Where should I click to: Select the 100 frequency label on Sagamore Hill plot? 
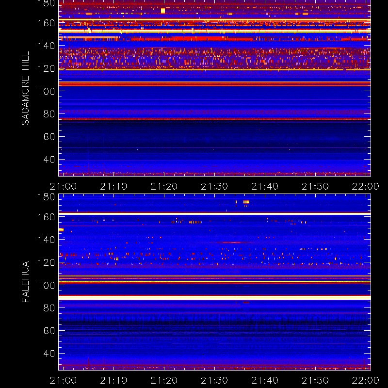46,91
